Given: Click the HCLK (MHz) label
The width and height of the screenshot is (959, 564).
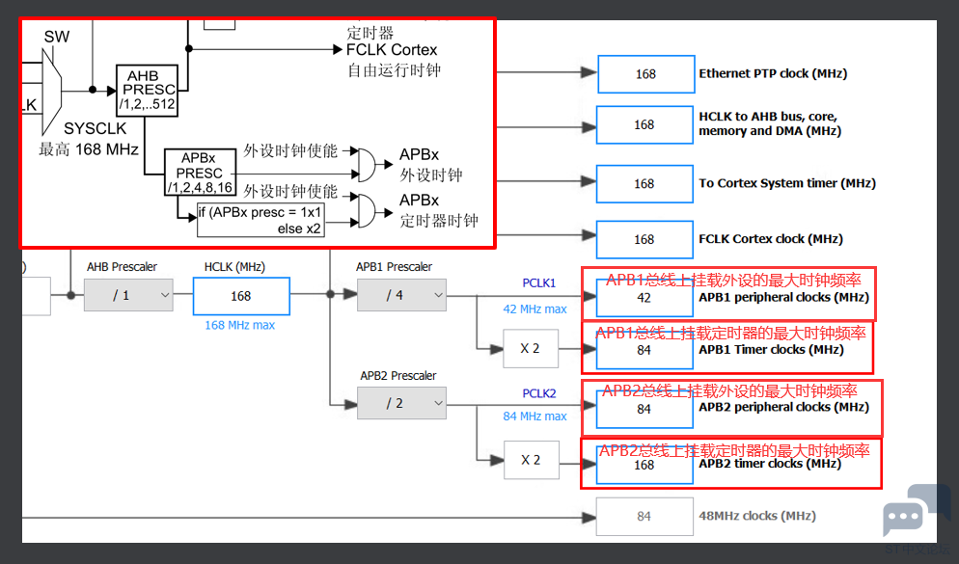Looking at the screenshot, I should [234, 267].
